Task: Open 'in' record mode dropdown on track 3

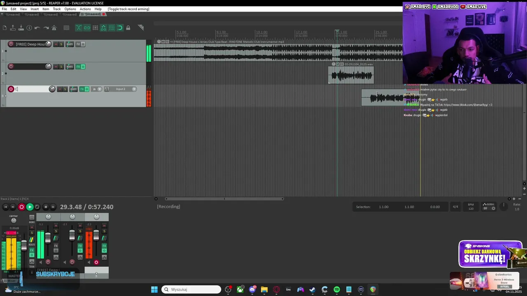Action: [96, 89]
